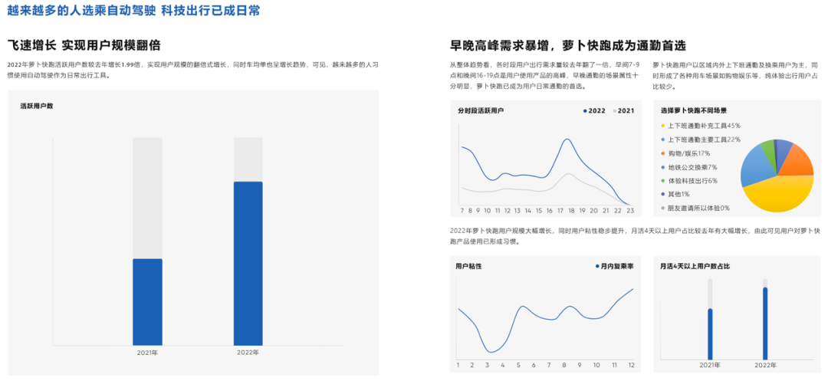Click the yellow 上下班通勤补充工具45% legend marker
The image size is (828, 381).
tap(662, 125)
